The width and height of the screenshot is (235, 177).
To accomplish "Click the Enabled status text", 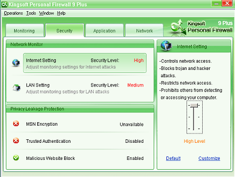I will (135, 158).
